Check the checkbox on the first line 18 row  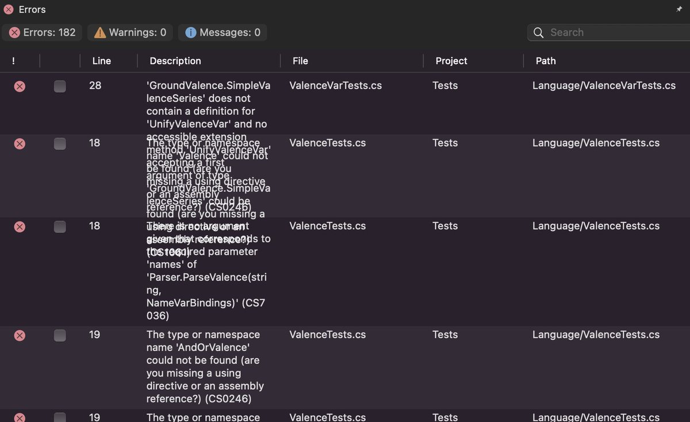click(60, 144)
